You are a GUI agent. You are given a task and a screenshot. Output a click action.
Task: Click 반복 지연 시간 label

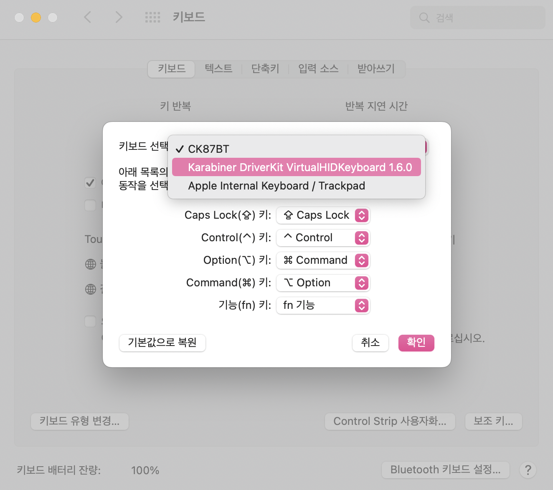(376, 106)
